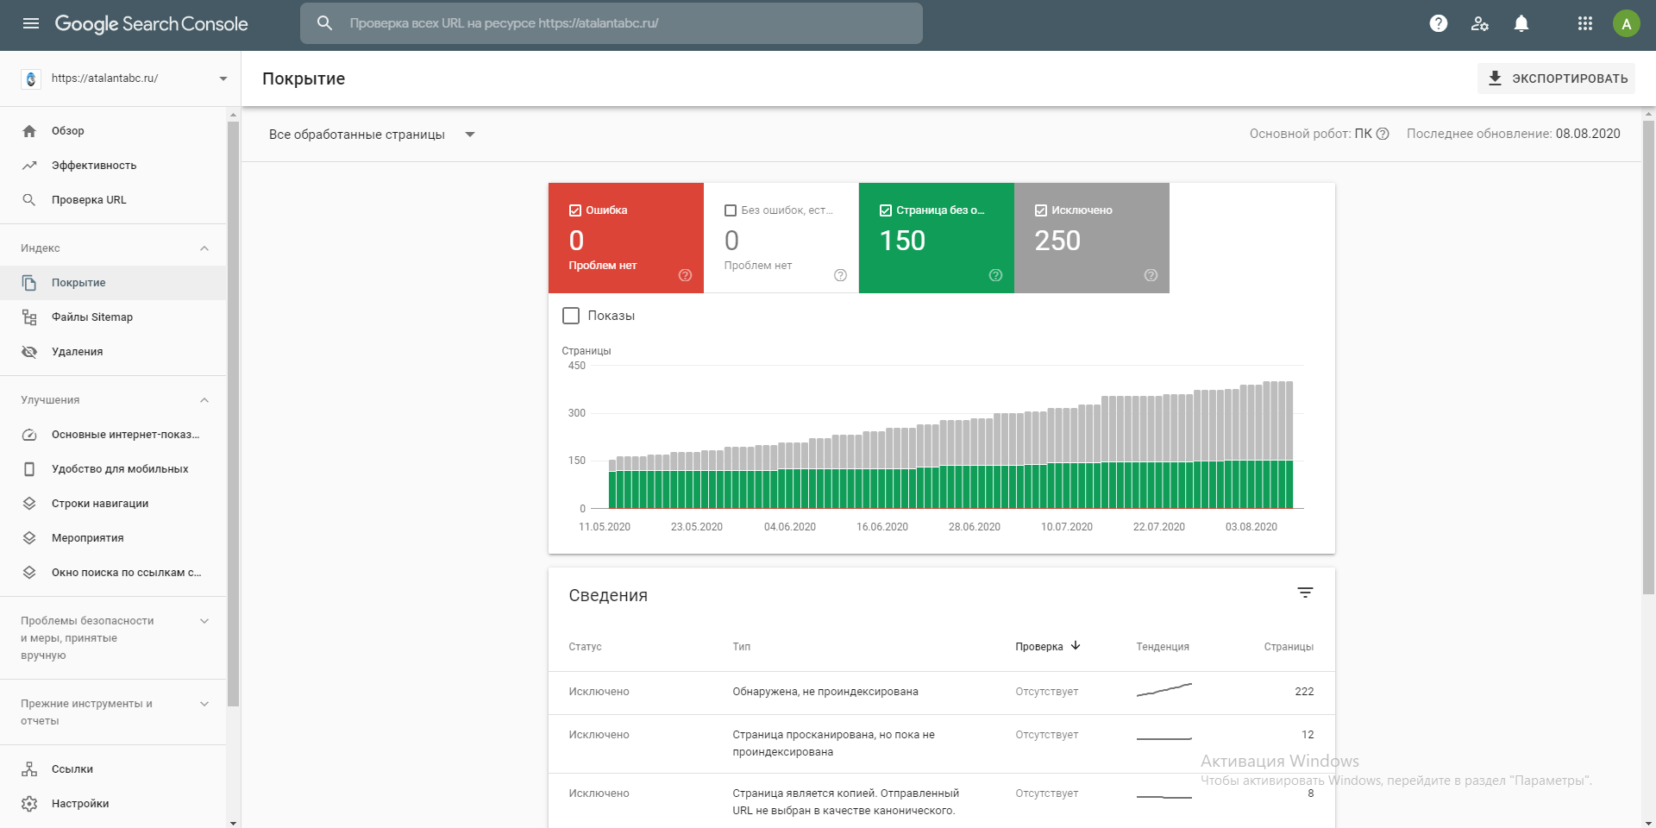The width and height of the screenshot is (1656, 828).
Task: Click the Эффективность trend icon
Action: coord(29,166)
